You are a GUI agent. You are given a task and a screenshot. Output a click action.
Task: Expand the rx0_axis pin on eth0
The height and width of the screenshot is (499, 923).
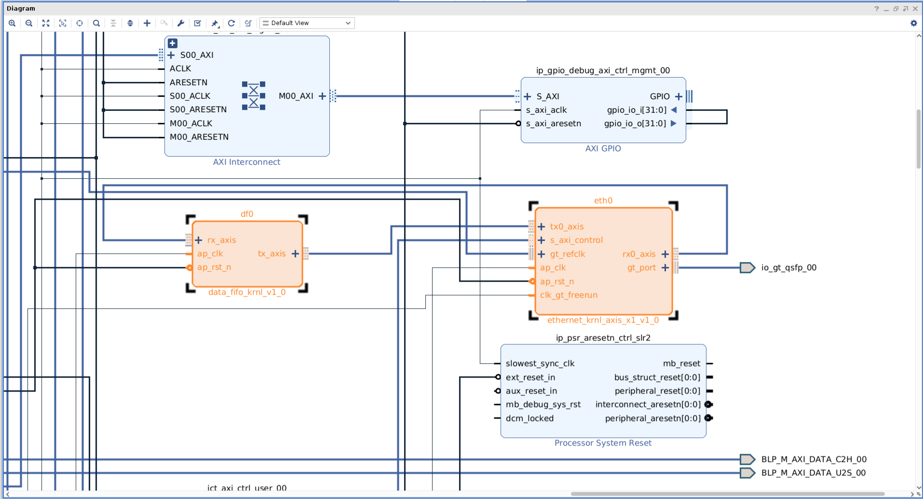(x=665, y=254)
